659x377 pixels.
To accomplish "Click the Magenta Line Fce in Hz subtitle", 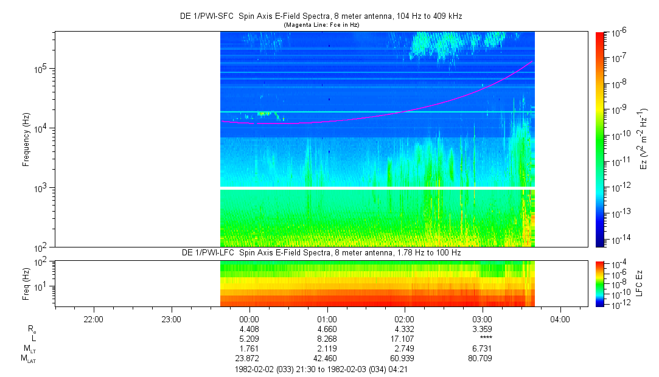I will [321, 24].
